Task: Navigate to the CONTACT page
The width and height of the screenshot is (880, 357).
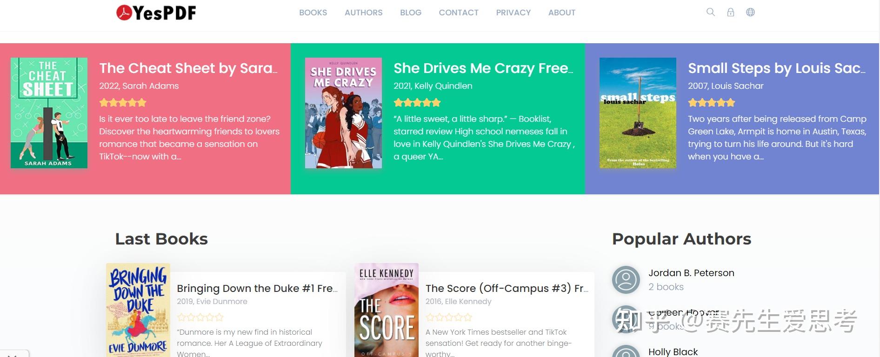Action: pos(459,13)
